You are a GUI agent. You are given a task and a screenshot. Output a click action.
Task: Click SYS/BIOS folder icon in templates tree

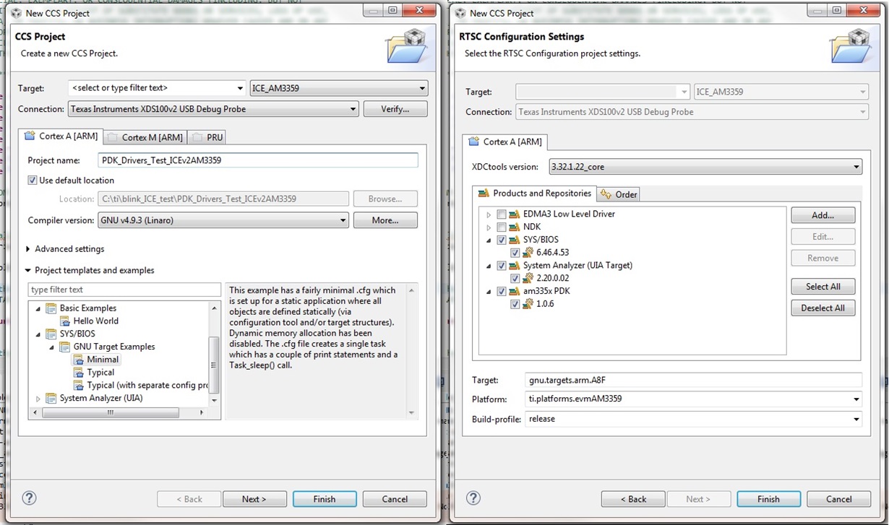[x=51, y=334]
